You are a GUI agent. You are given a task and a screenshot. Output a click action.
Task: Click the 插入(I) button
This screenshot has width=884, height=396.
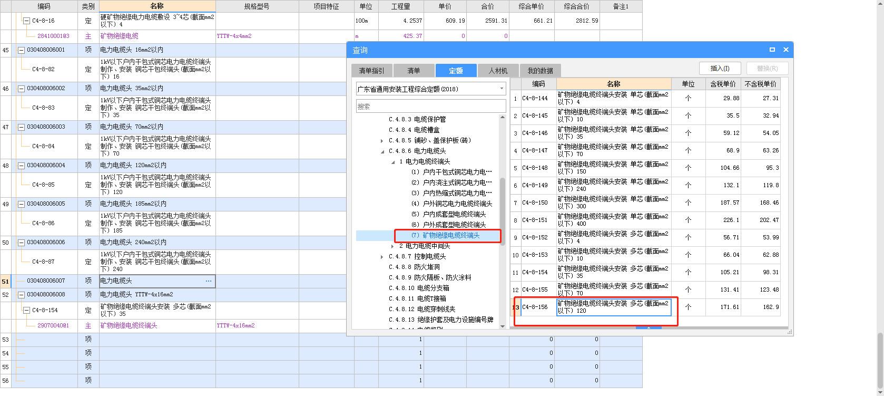[x=720, y=69]
